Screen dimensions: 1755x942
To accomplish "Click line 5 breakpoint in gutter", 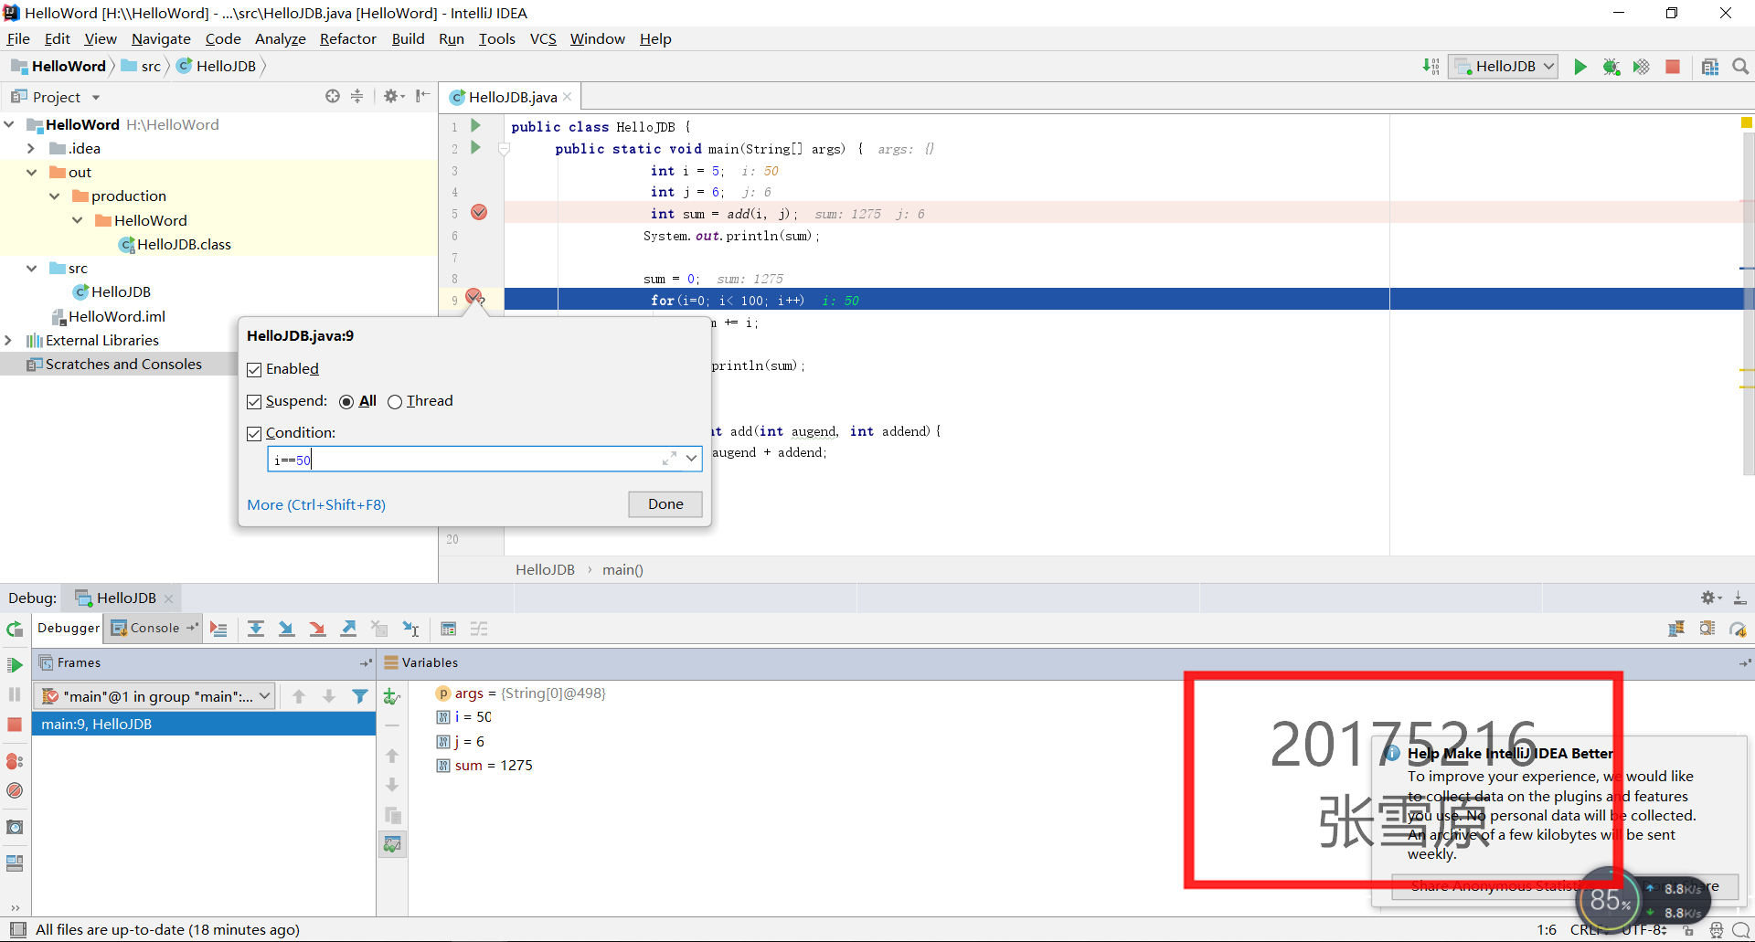I will click(479, 213).
